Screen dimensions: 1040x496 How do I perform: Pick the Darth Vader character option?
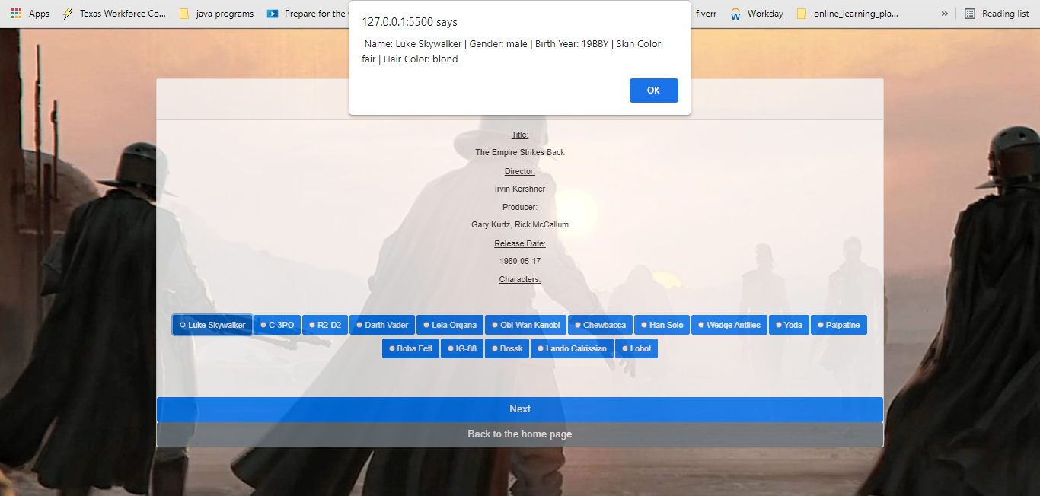(x=382, y=325)
